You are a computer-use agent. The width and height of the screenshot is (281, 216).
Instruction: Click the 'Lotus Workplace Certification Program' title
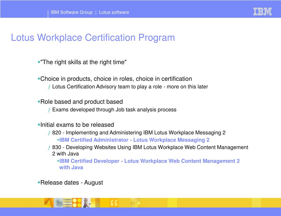point(93,38)
